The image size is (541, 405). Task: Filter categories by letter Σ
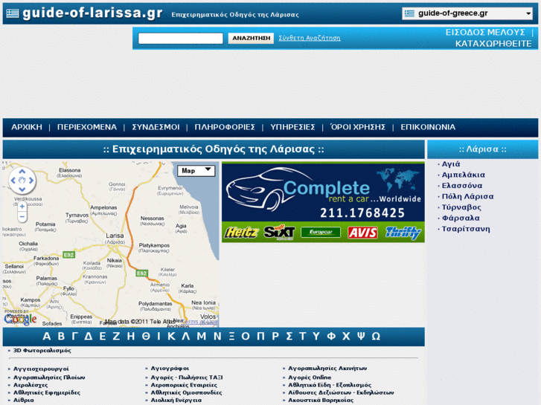click(x=289, y=337)
